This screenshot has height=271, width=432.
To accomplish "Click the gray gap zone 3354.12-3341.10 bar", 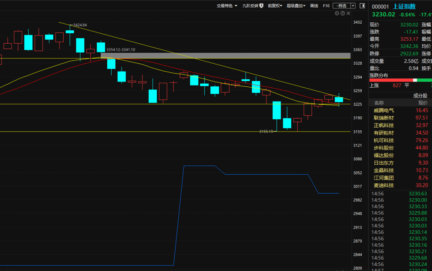I will 225,55.
